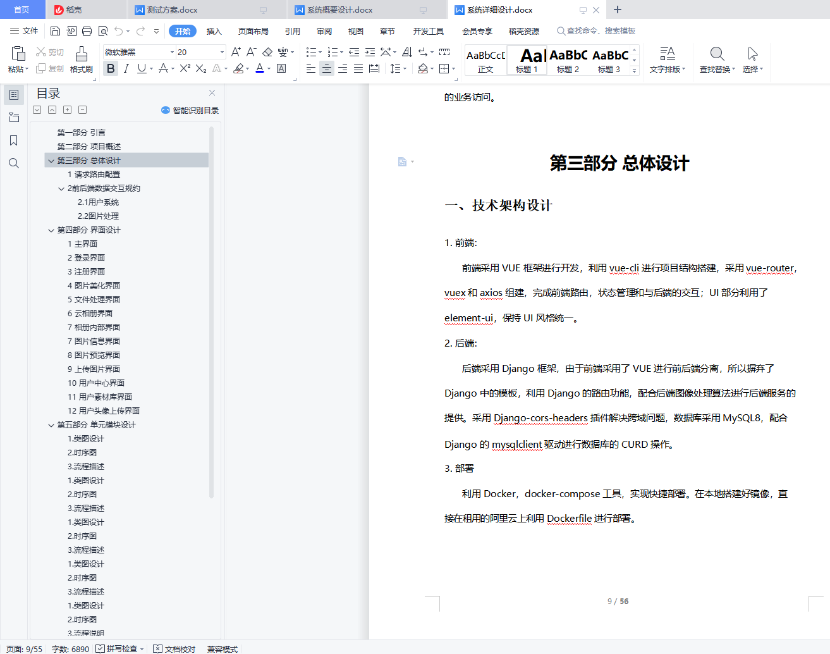Apply 标题 2 style
The width and height of the screenshot is (830, 654).
(568, 61)
